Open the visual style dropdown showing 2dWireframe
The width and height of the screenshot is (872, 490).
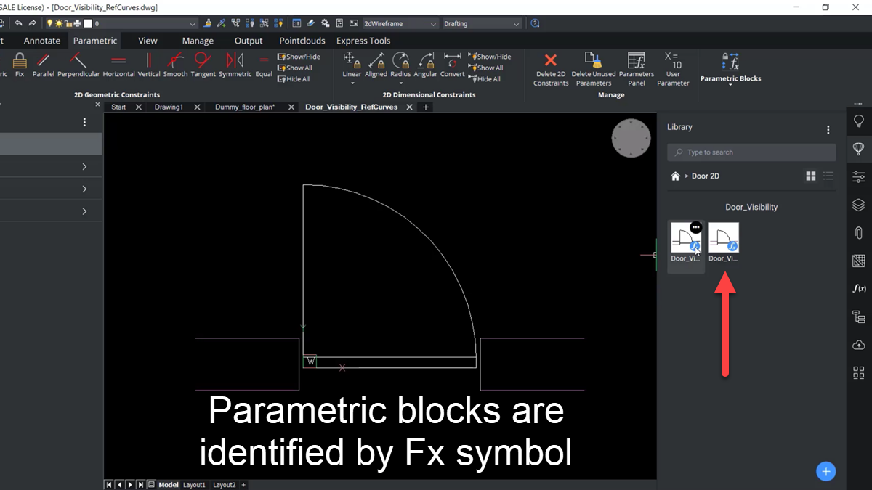click(x=400, y=23)
